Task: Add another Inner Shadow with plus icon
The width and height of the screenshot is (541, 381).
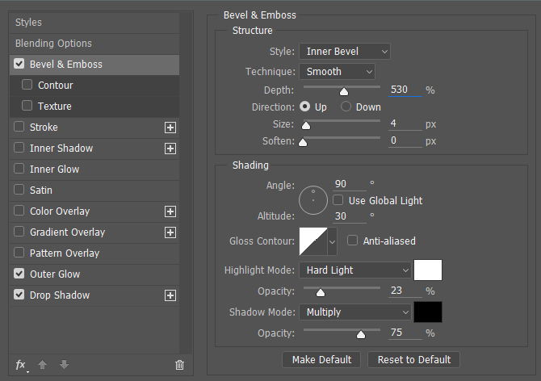Action: (170, 149)
